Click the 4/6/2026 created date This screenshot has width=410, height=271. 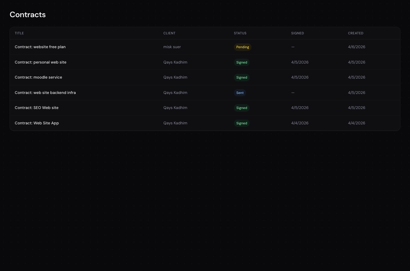357,47
